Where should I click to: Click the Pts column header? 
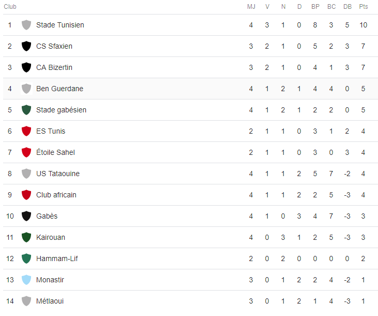(364, 7)
